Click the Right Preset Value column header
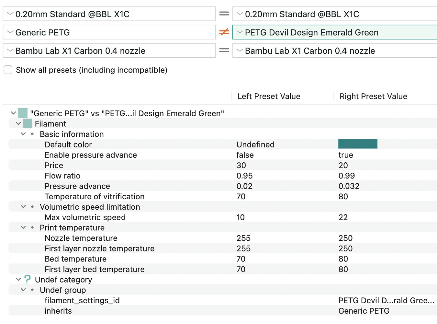This screenshot has height=324, width=437. pos(373,96)
